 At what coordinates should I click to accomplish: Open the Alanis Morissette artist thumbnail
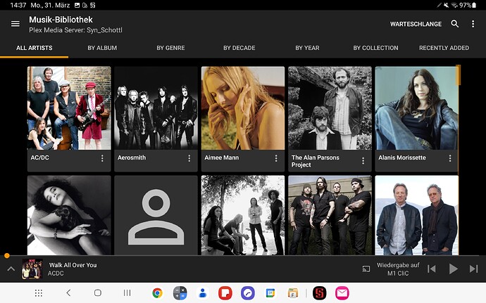click(x=416, y=108)
